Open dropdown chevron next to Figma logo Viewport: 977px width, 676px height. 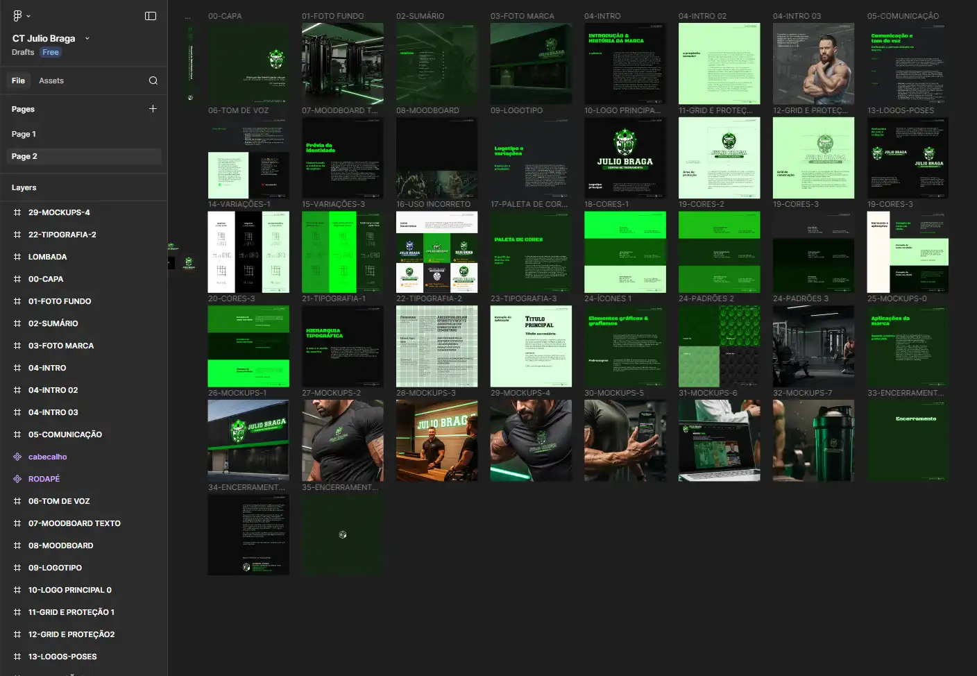(28, 16)
